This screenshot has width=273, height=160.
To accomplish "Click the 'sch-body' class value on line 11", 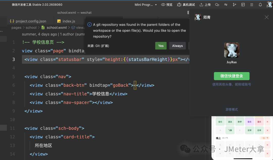I will pyautogui.click(x=69, y=128).
